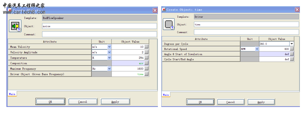This screenshot has height=115, width=308.
Task: Open value selector for Temperature
Action: point(146,58)
